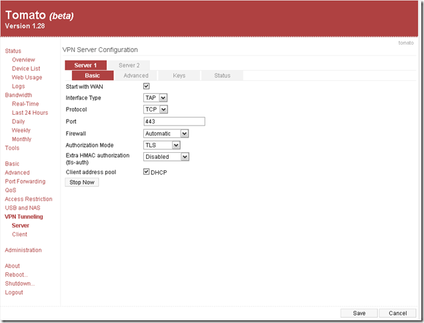Click the Stop Now button

(82, 182)
